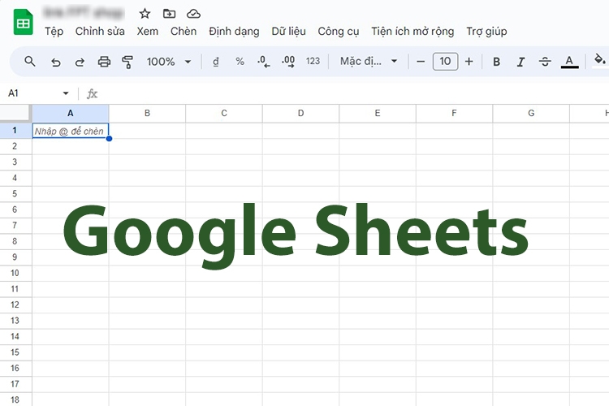Open the fill color picker
The image size is (609, 406).
click(x=600, y=61)
